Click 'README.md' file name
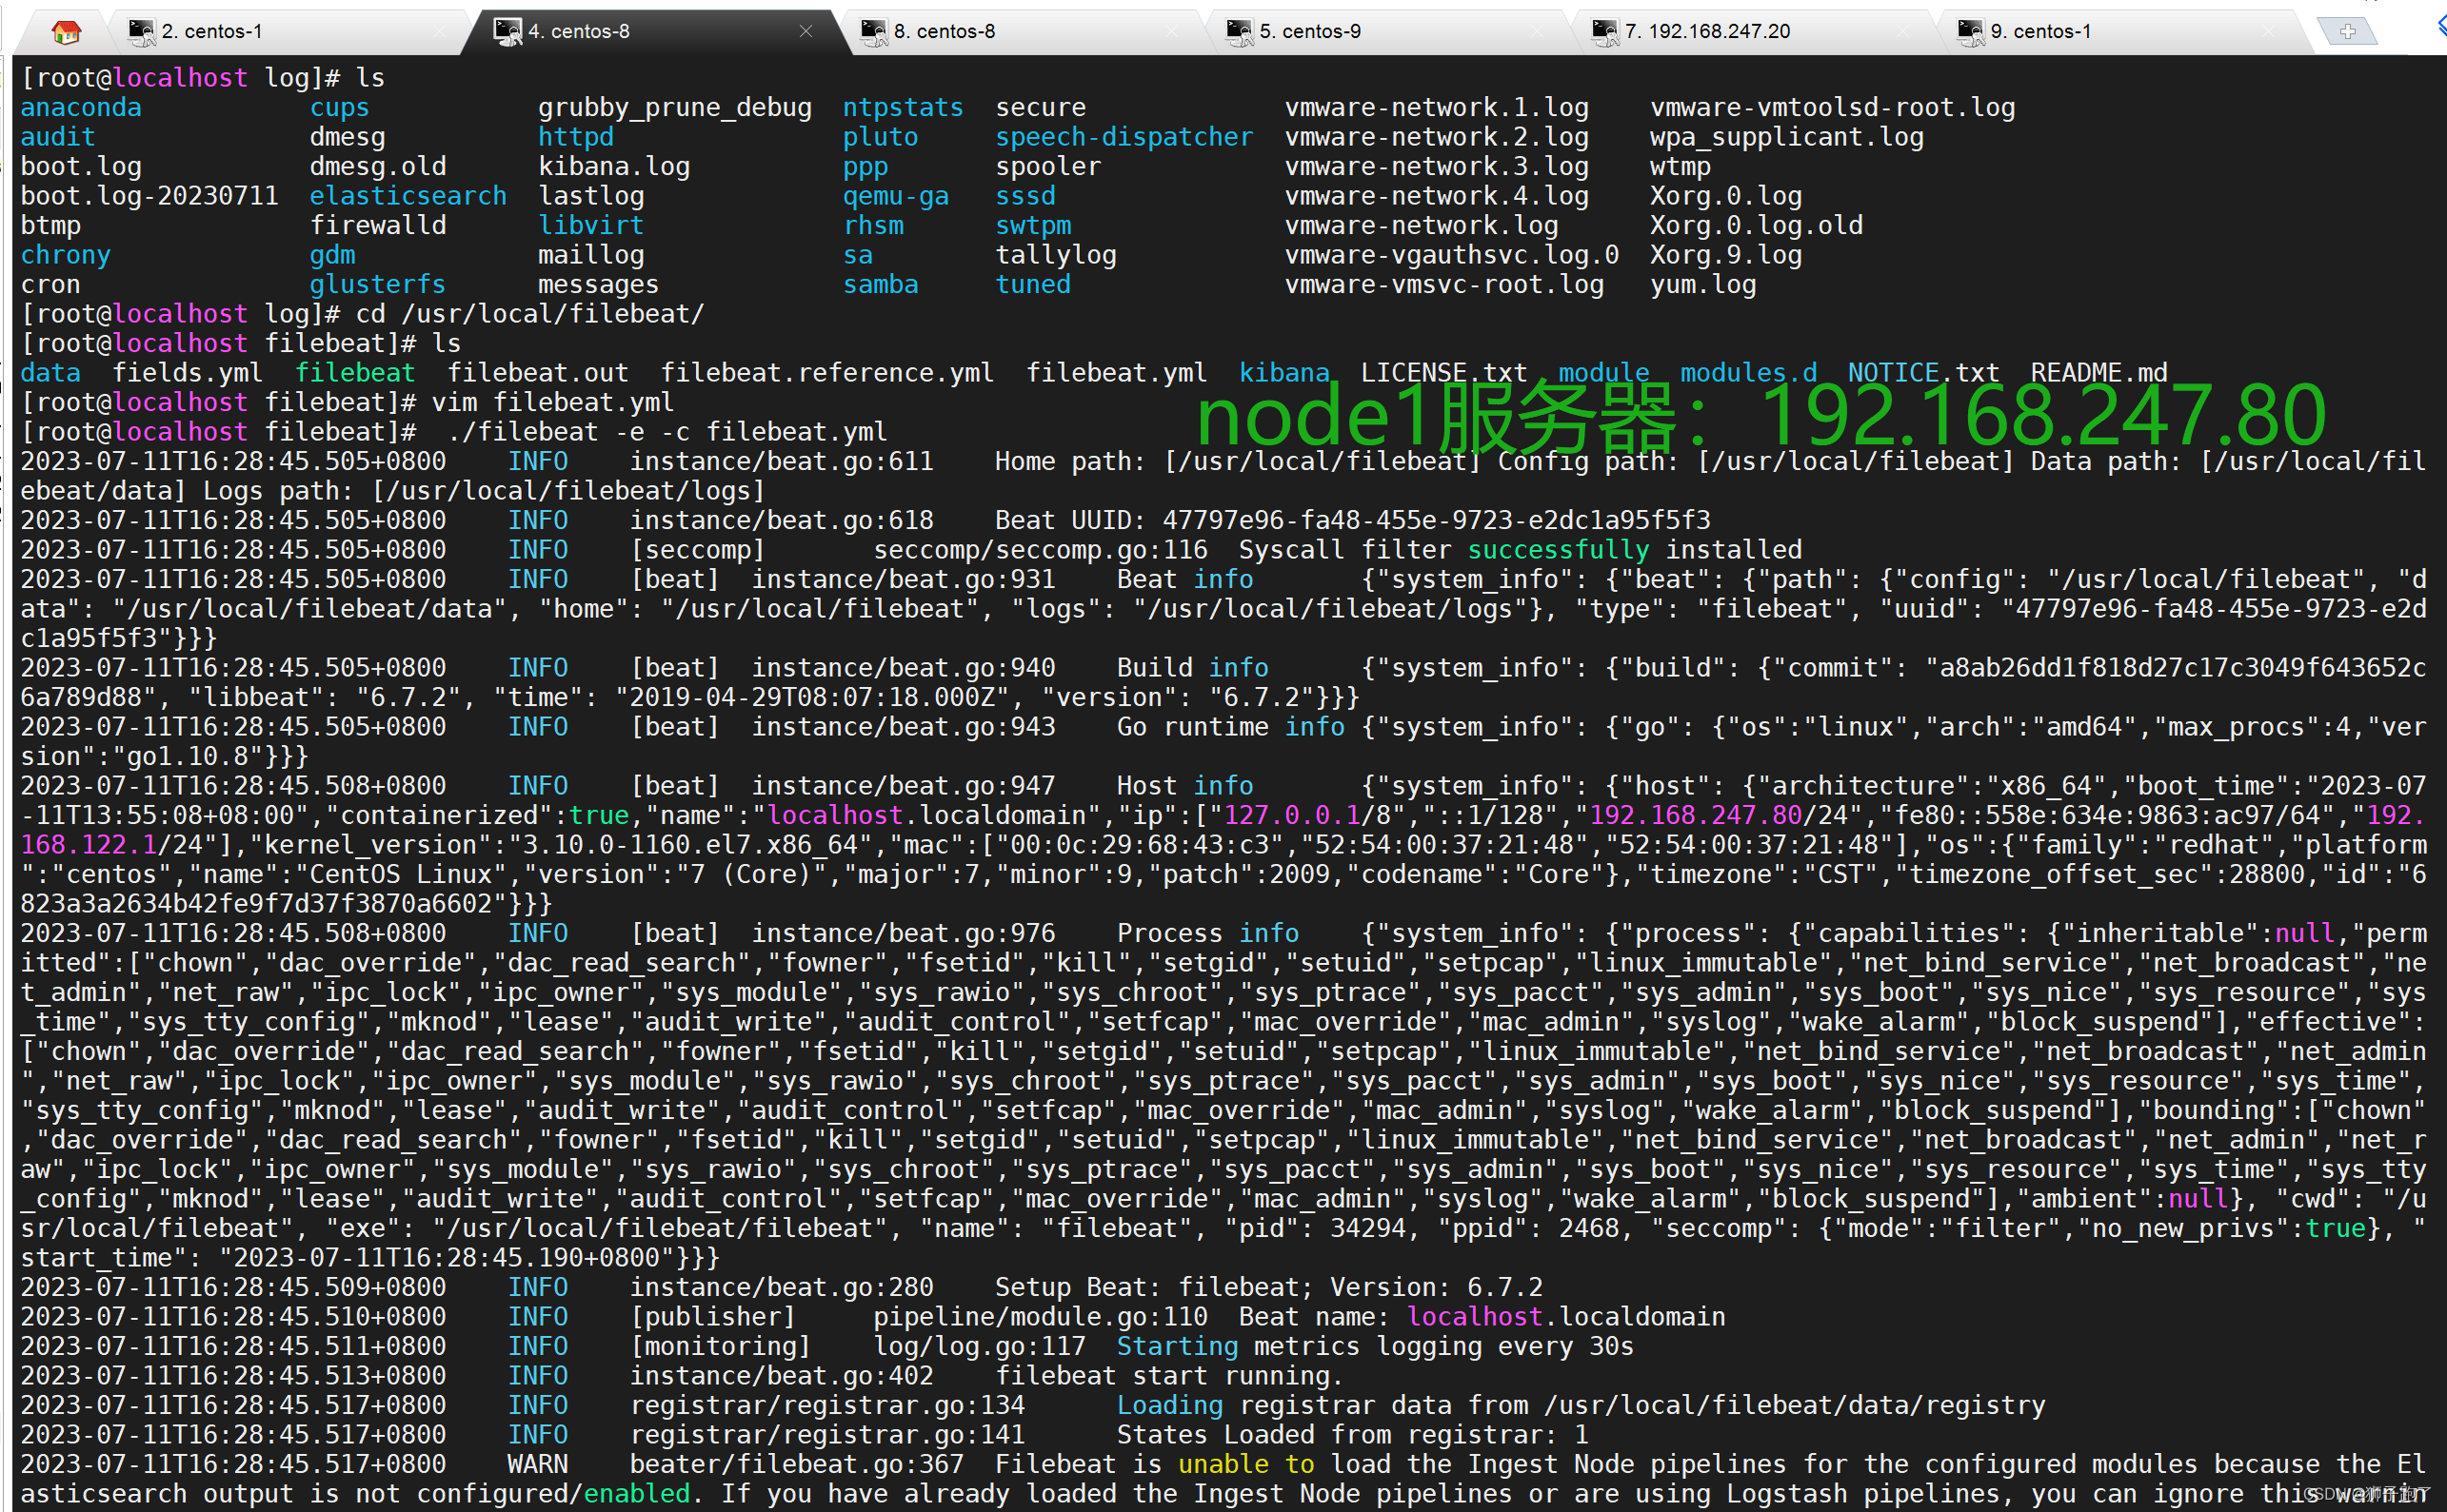Screen dimensions: 2447x1512 2099,373
